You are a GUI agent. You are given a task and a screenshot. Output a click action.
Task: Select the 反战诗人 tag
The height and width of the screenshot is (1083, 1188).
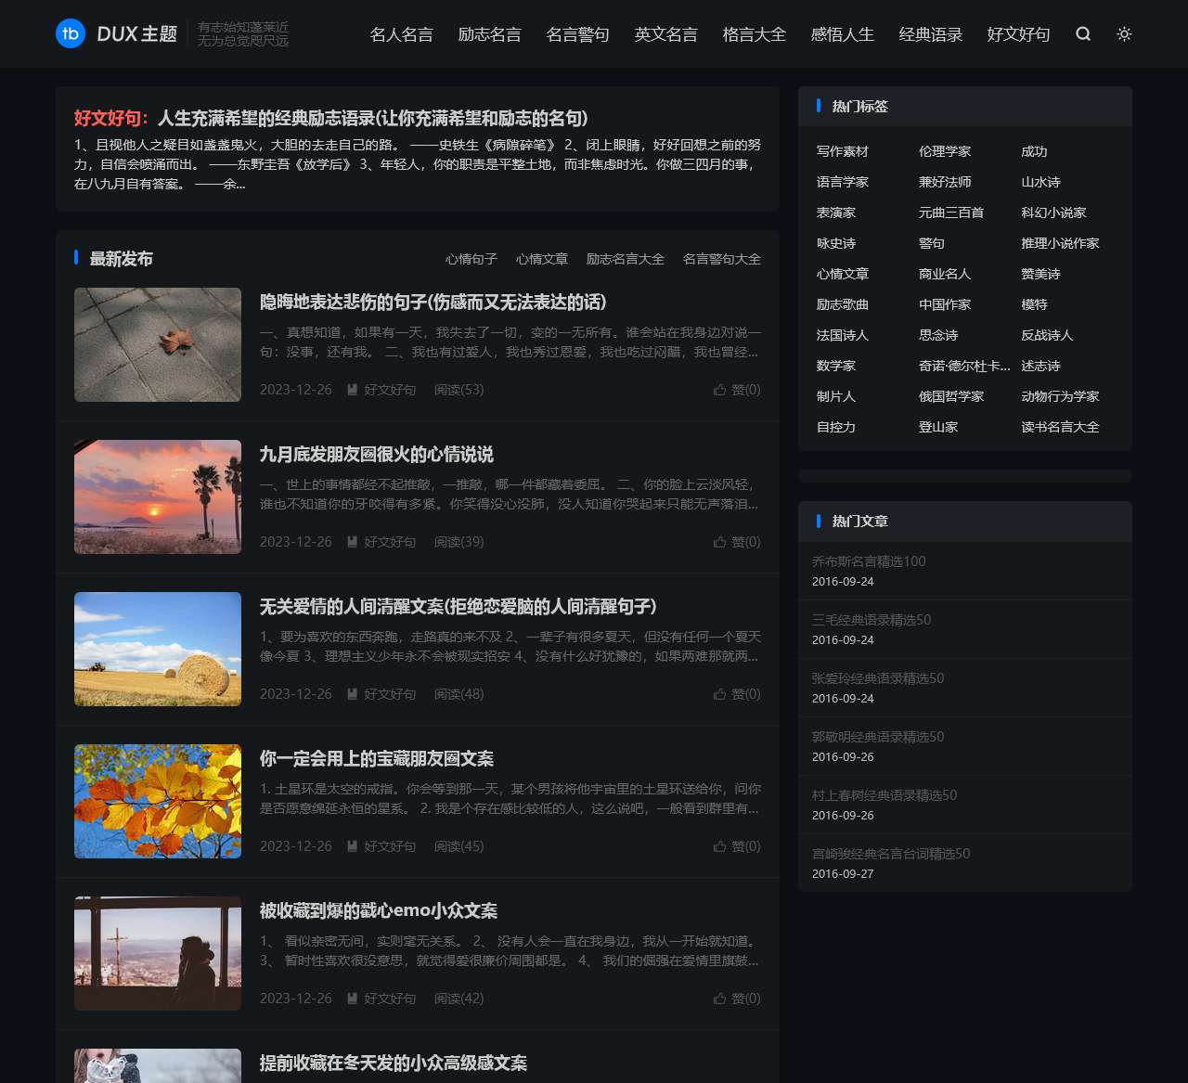point(1047,335)
